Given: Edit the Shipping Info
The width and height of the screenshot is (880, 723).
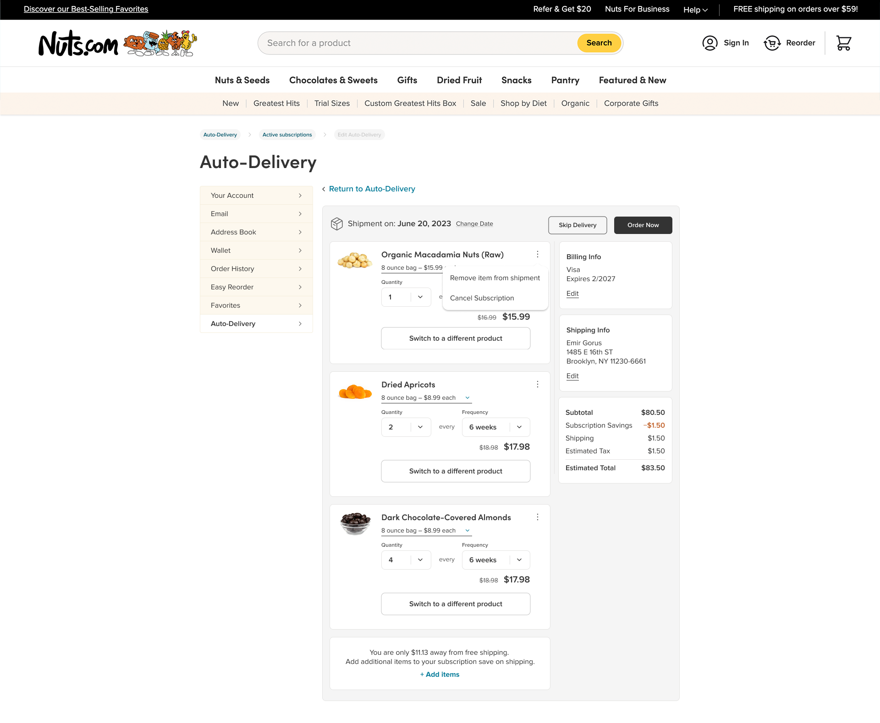Looking at the screenshot, I should (x=572, y=376).
